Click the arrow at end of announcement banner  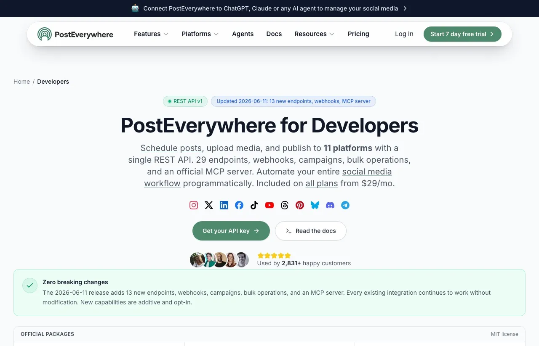point(405,8)
